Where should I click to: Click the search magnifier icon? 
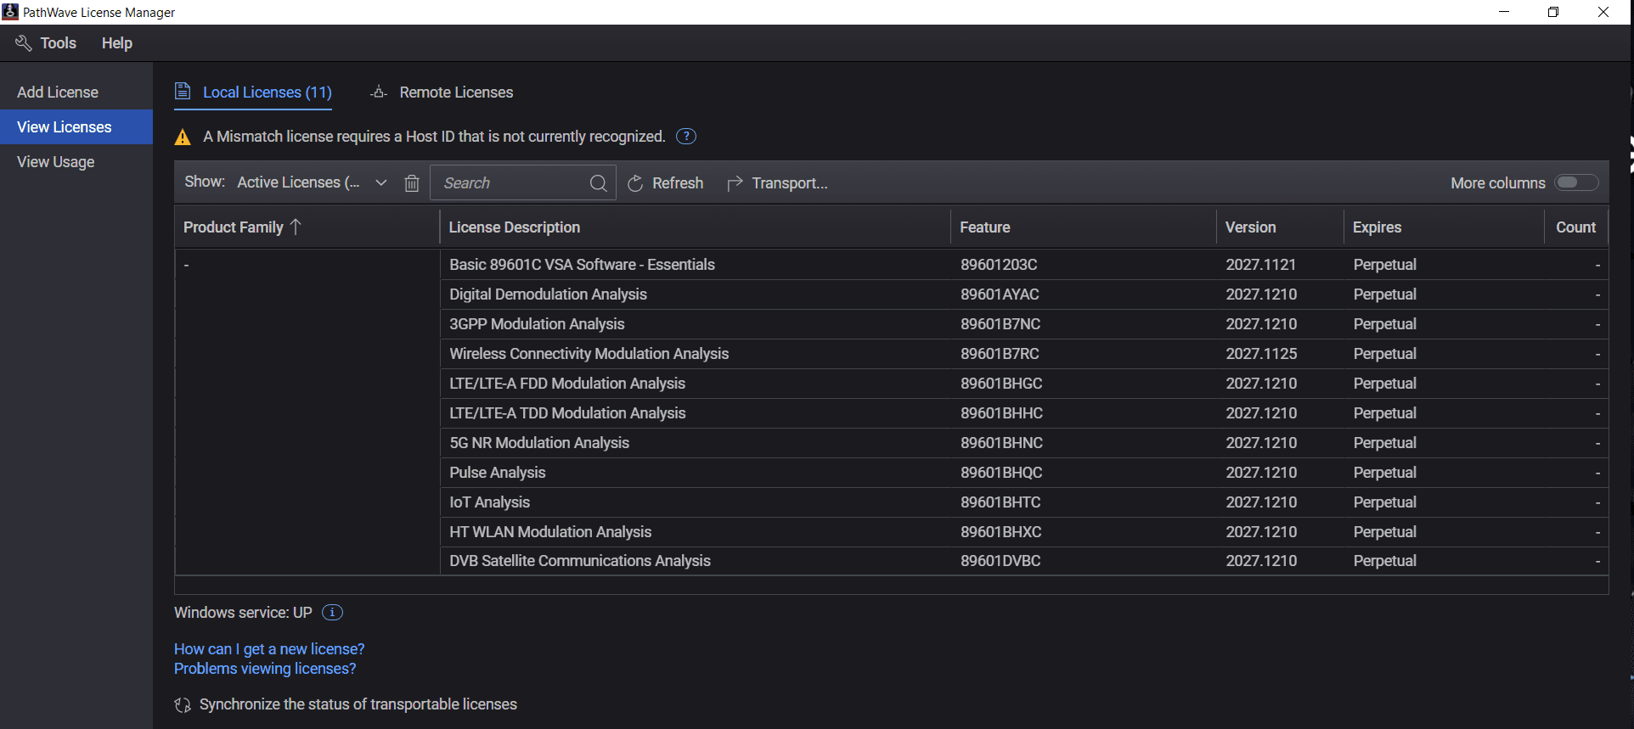[x=598, y=183]
